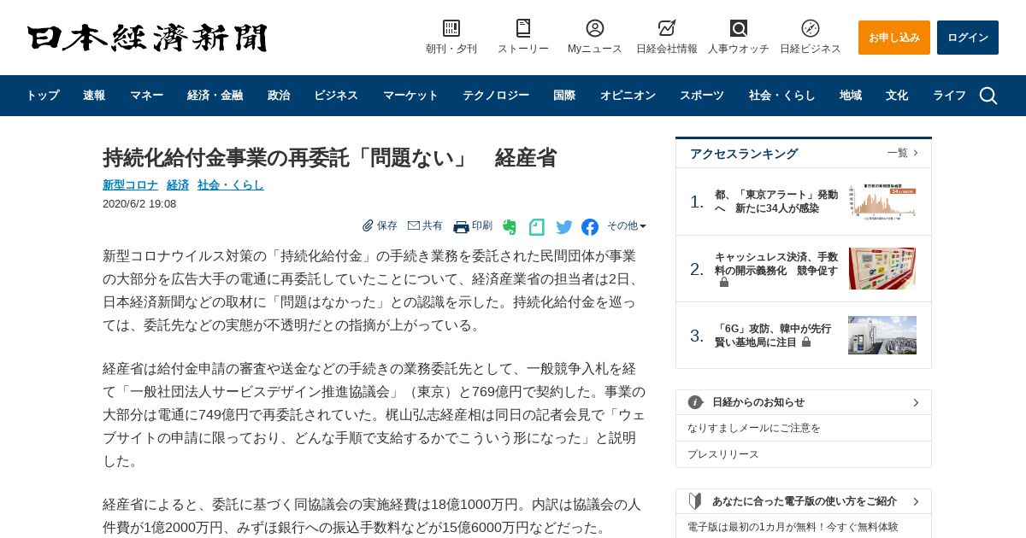Open the 速報 navigation tab
Viewport: 1026px width, 538px height.
[94, 96]
